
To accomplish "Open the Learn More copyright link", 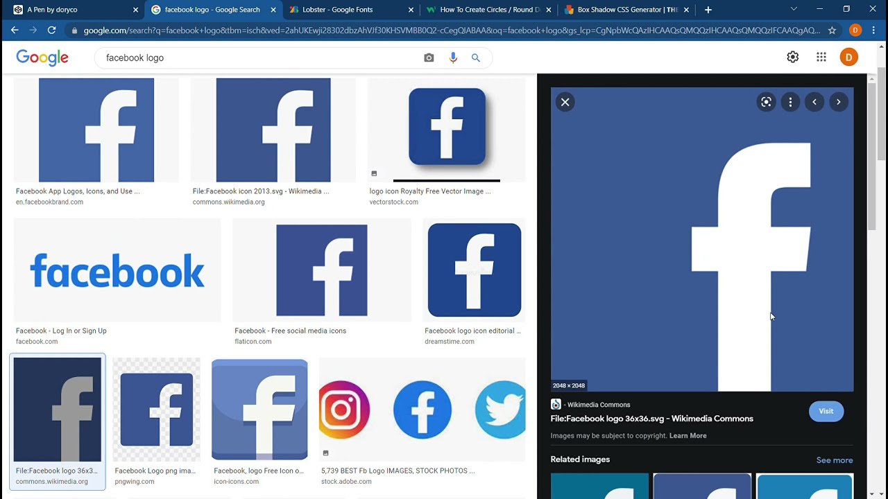I will 688,436.
